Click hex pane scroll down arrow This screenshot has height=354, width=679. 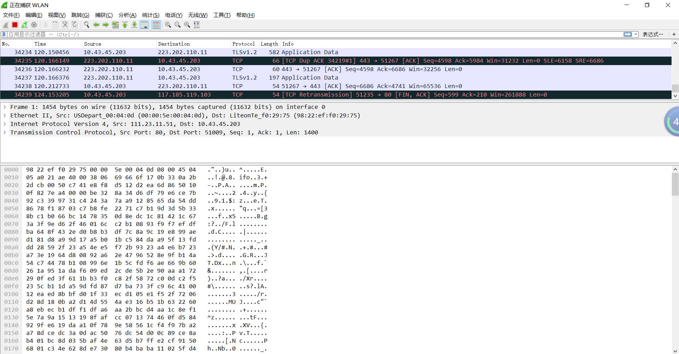click(x=675, y=351)
